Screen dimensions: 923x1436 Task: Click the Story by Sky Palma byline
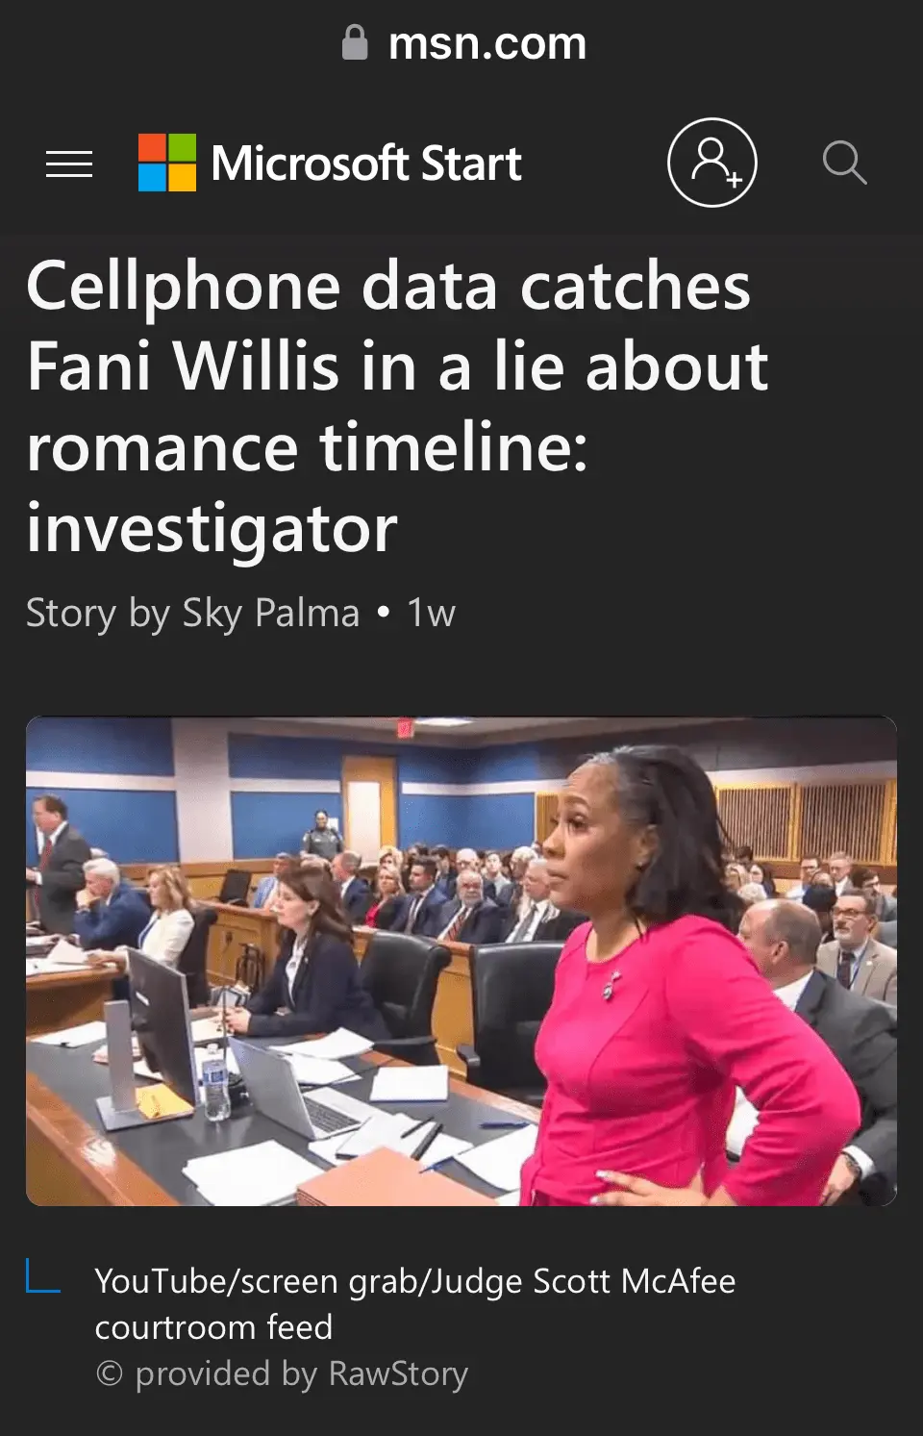click(192, 613)
